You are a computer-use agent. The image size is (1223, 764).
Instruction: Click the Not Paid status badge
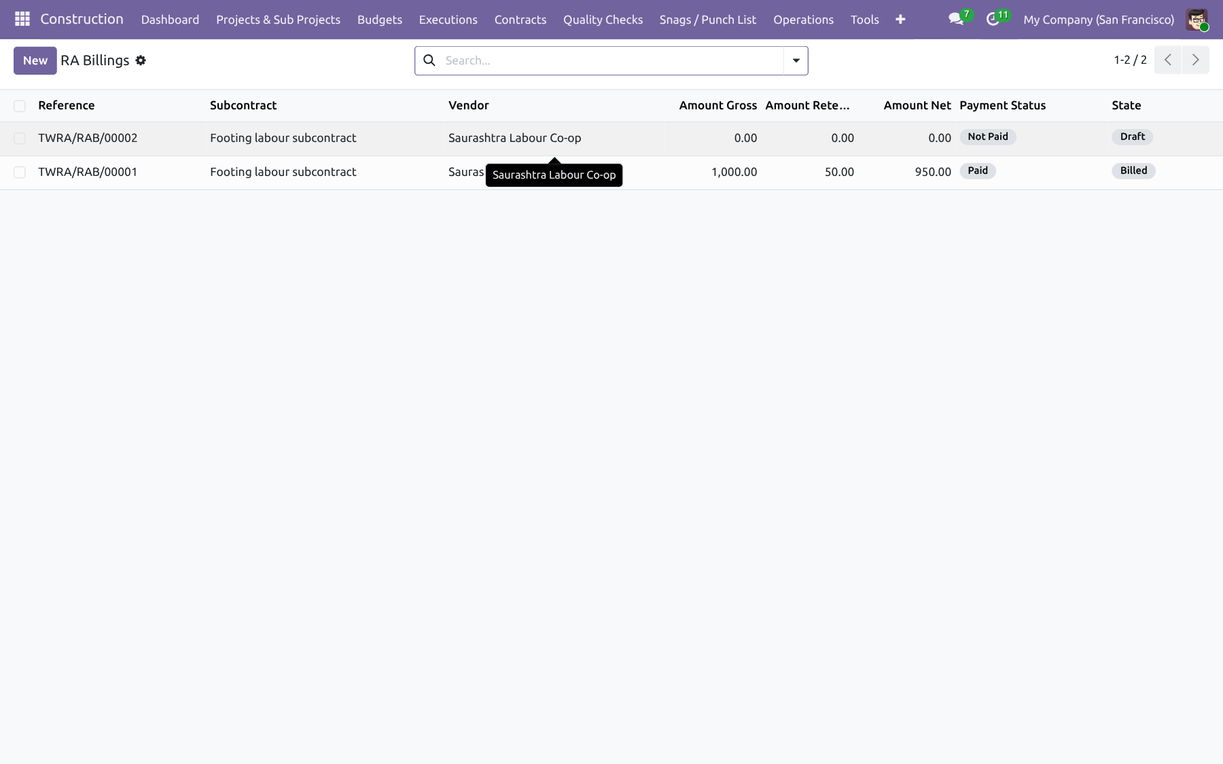988,137
